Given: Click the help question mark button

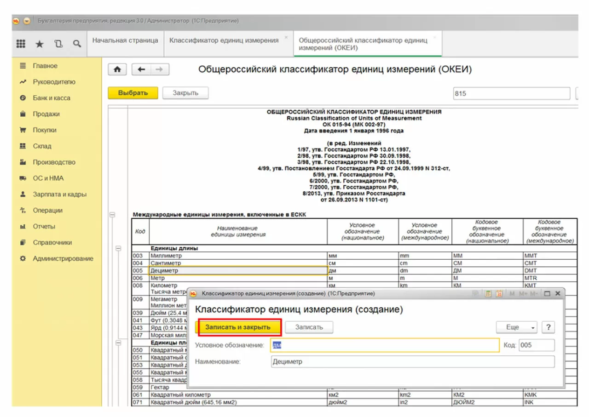Looking at the screenshot, I should point(548,327).
